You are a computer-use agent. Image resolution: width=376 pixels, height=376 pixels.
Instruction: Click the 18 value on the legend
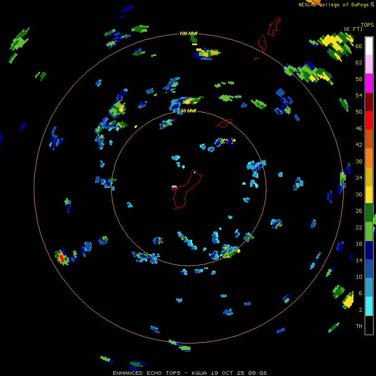pyautogui.click(x=359, y=244)
